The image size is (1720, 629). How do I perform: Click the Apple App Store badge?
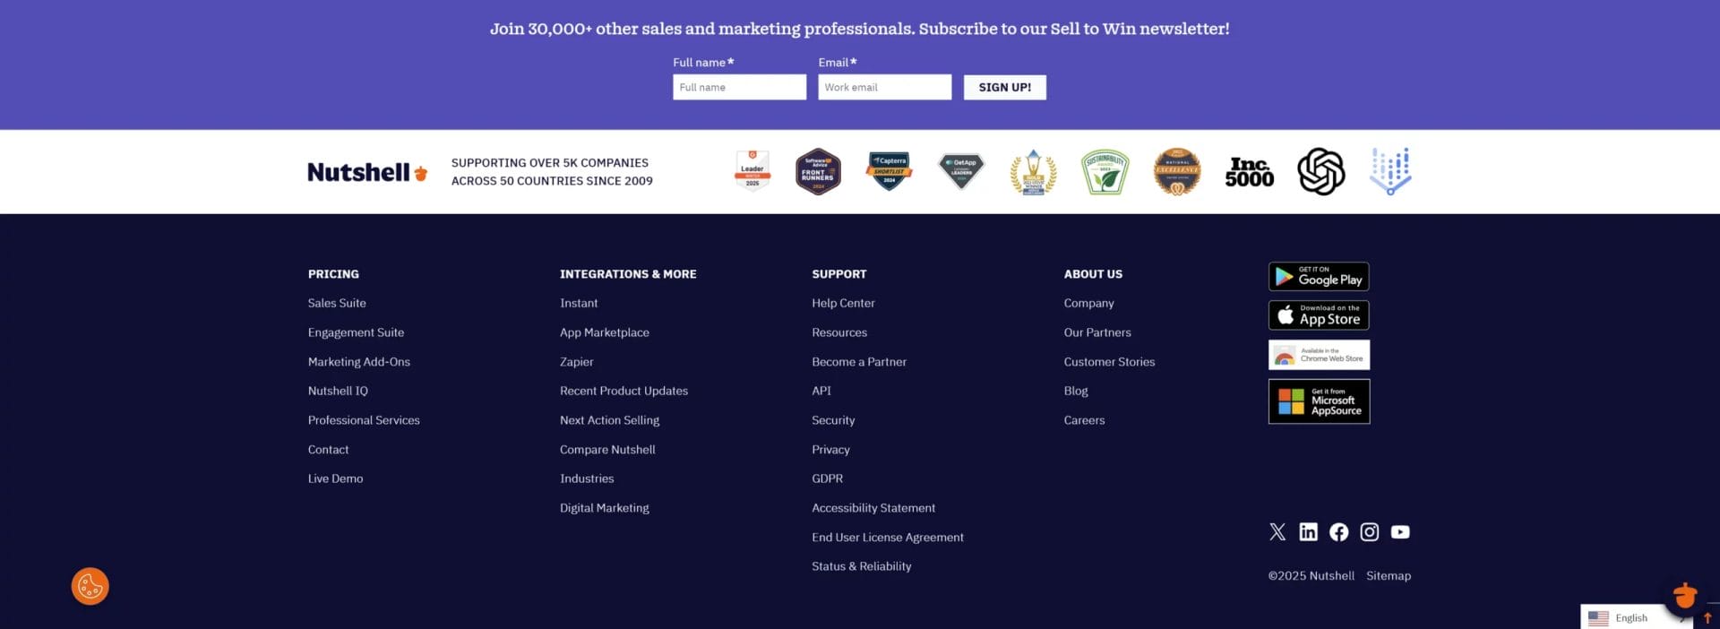pyautogui.click(x=1319, y=315)
